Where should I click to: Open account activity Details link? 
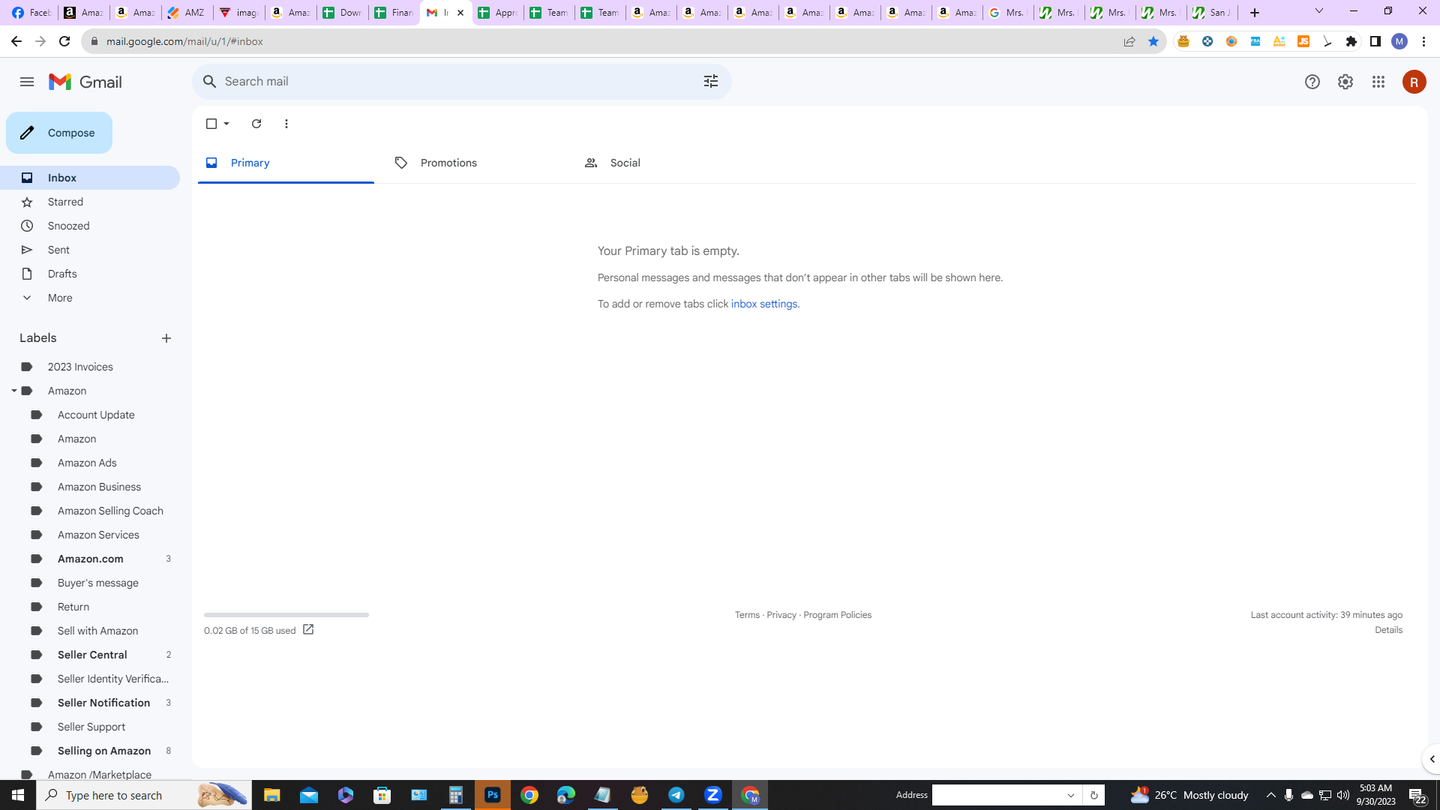pyautogui.click(x=1388, y=630)
